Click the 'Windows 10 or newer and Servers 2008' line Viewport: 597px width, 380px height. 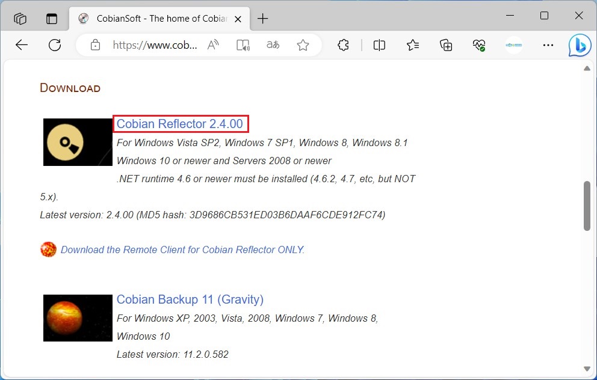[x=224, y=161]
